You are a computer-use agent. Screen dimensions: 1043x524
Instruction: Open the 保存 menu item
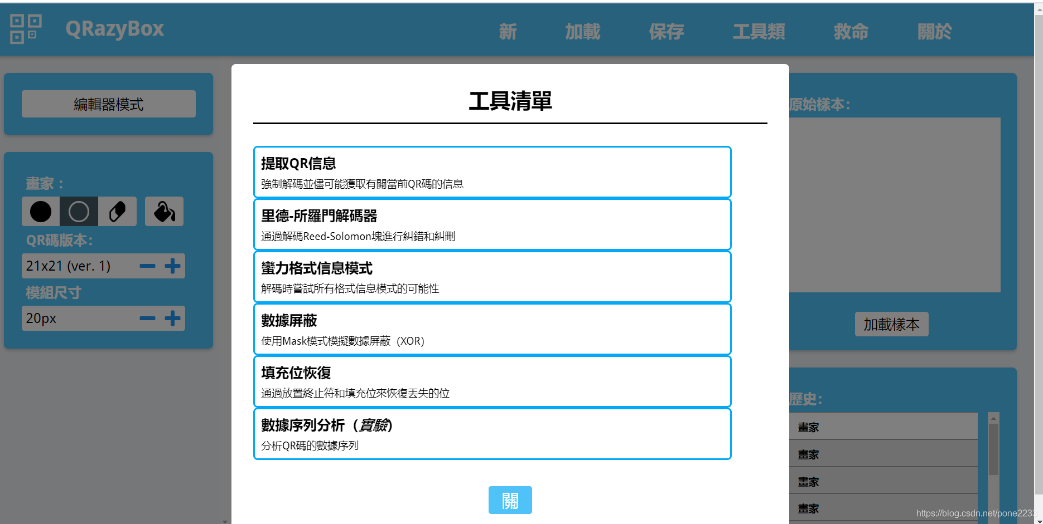[666, 32]
